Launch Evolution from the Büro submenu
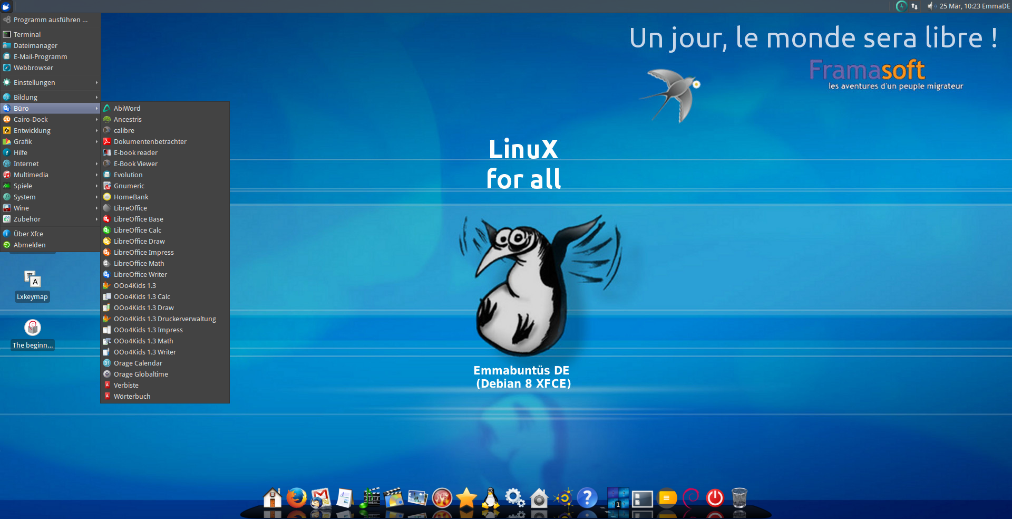Screen dimensions: 1012x519 click(x=165, y=175)
